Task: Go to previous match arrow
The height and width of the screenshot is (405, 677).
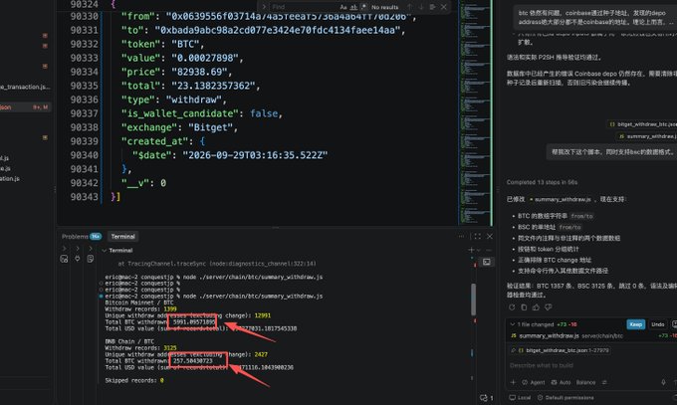Action: point(409,7)
